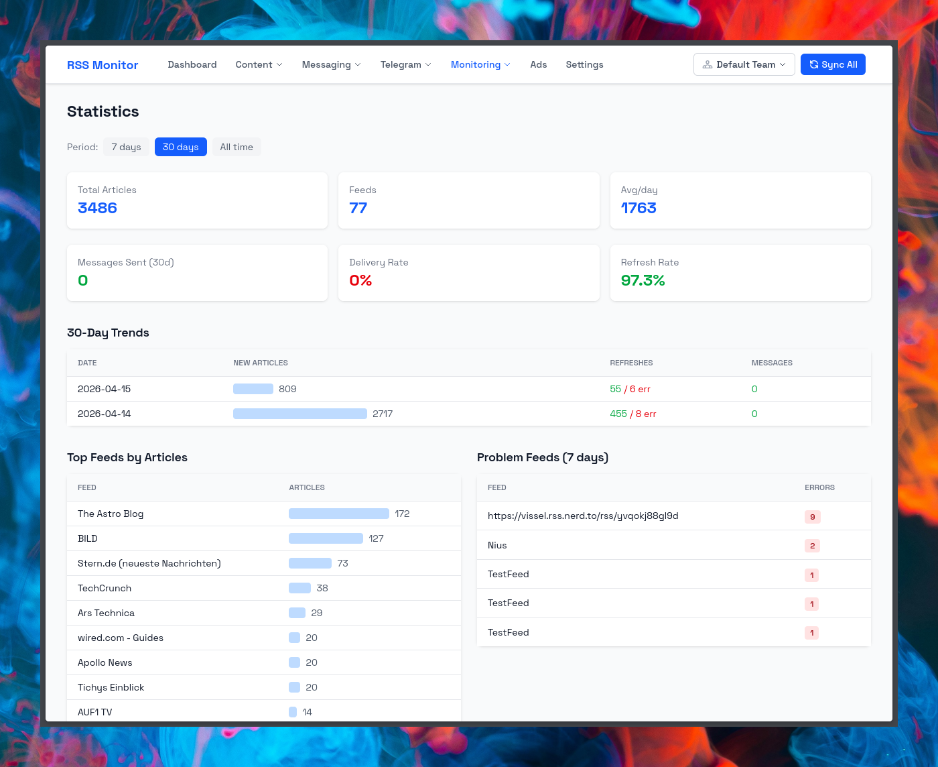Expand the Content dropdown menu

[259, 64]
